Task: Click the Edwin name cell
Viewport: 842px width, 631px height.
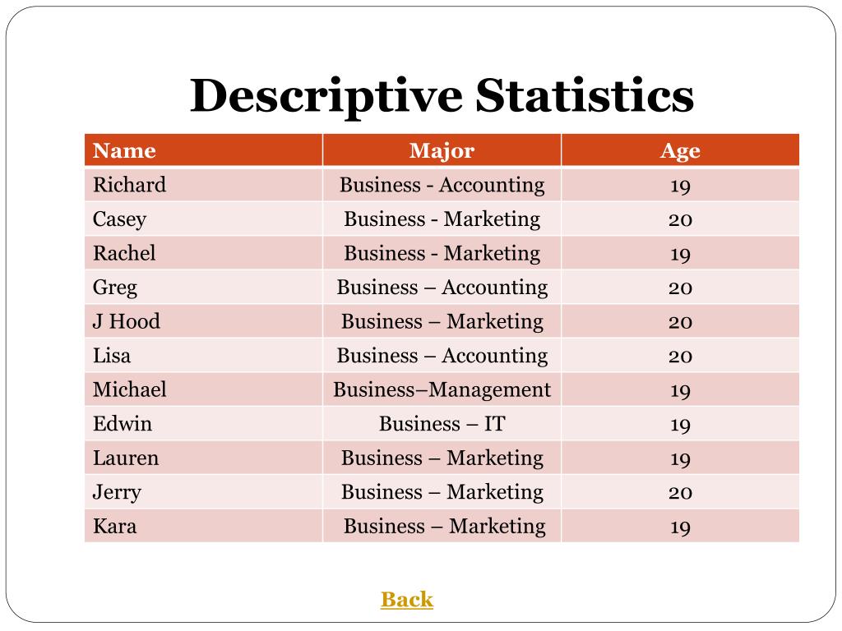Action: click(x=204, y=424)
